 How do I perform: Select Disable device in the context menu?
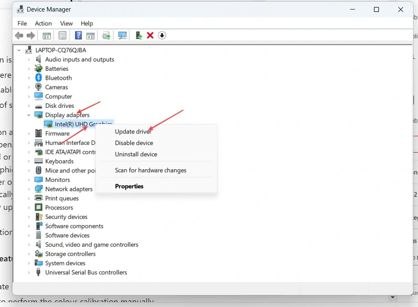click(134, 142)
